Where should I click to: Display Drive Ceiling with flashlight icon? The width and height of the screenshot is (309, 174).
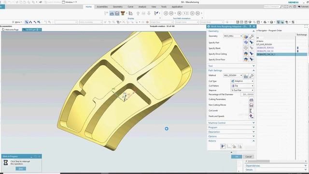point(251,54)
